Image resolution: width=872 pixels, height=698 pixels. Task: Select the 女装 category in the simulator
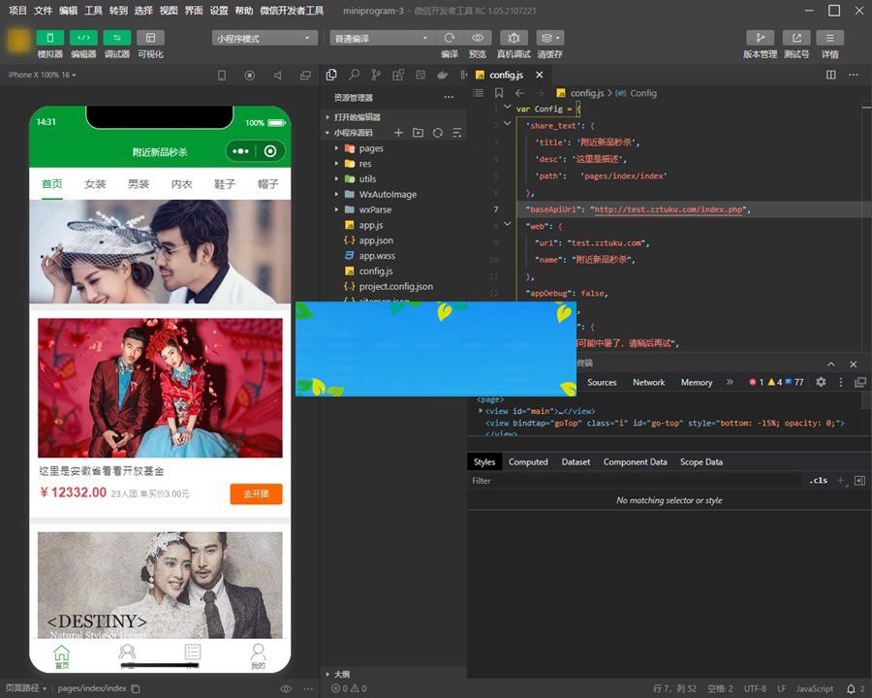[95, 182]
